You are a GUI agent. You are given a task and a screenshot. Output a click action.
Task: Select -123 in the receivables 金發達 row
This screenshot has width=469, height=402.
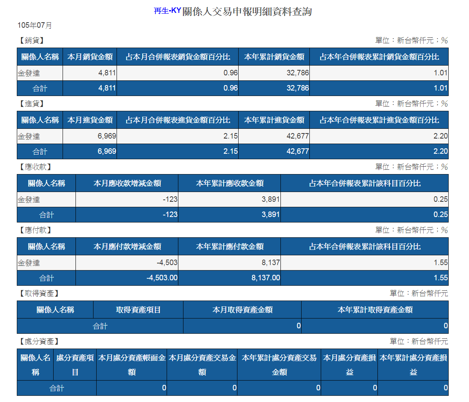tap(170, 199)
